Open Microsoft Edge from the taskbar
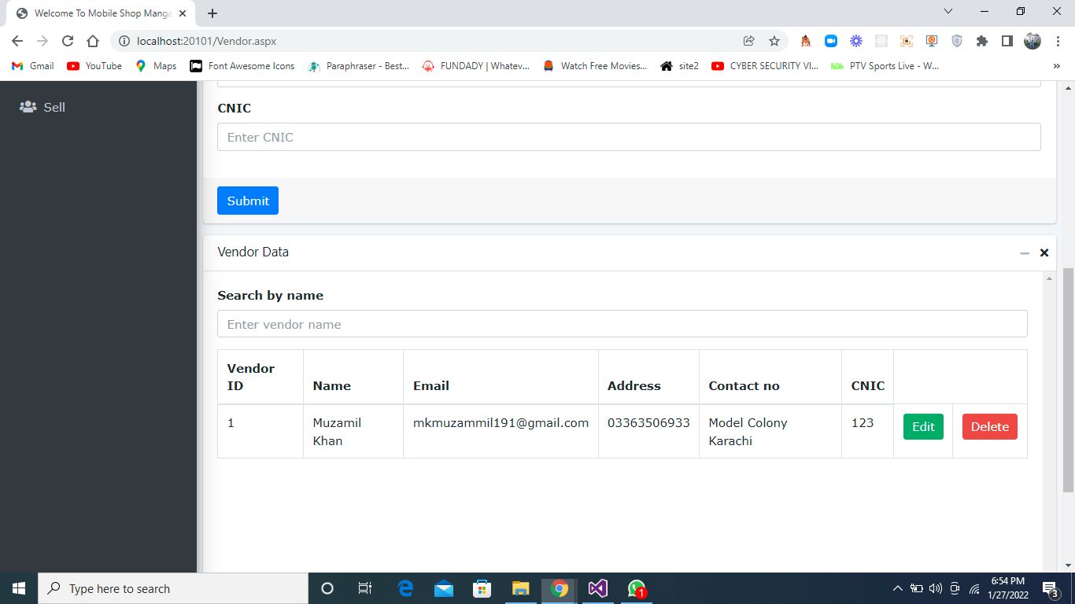 405,588
